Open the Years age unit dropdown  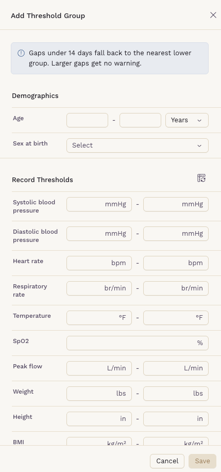[x=186, y=120]
